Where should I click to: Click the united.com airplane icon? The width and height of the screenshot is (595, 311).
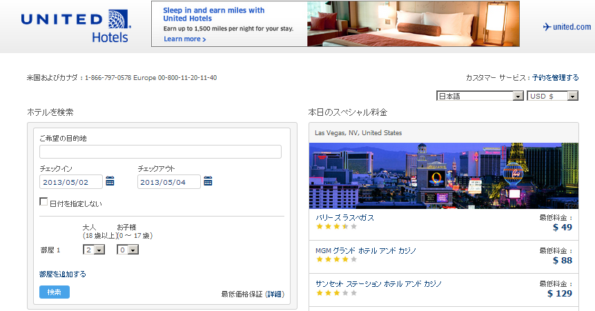coord(547,26)
